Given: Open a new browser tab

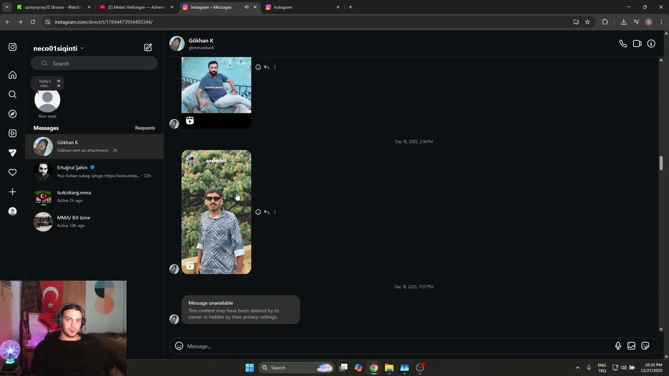Looking at the screenshot, I should pos(350,7).
